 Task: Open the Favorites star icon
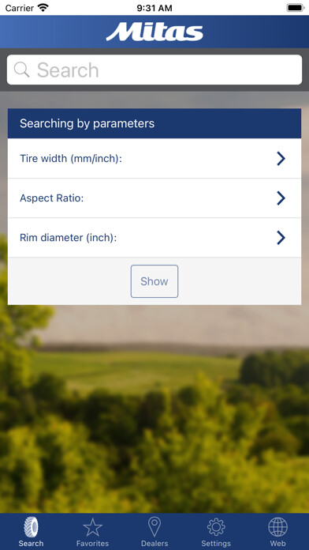click(93, 527)
